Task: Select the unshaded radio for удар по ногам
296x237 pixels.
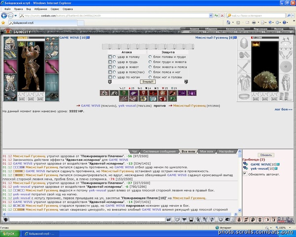Action: coord(114,77)
